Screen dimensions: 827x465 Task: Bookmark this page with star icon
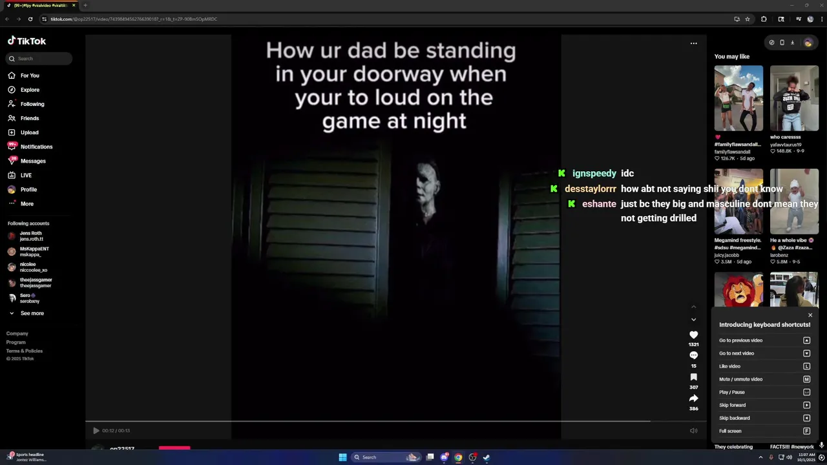tap(748, 19)
